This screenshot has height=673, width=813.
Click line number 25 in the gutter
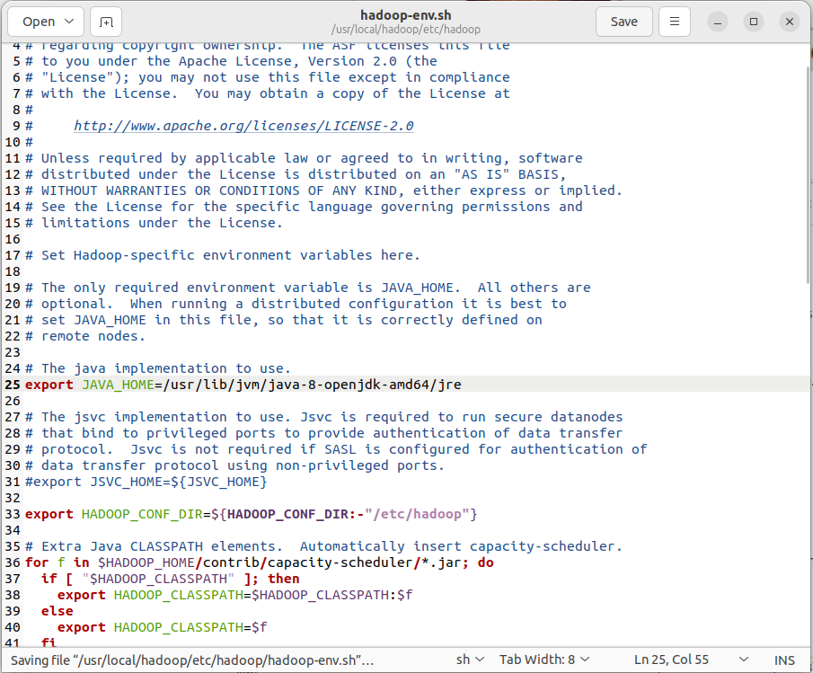click(x=13, y=385)
